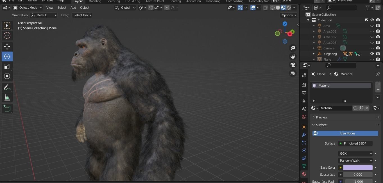This screenshot has height=183, width=383.
Task: Open the Scene properties tab
Action: coord(304,109)
